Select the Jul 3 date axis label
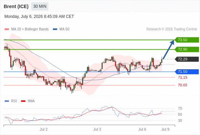 [97, 129]
